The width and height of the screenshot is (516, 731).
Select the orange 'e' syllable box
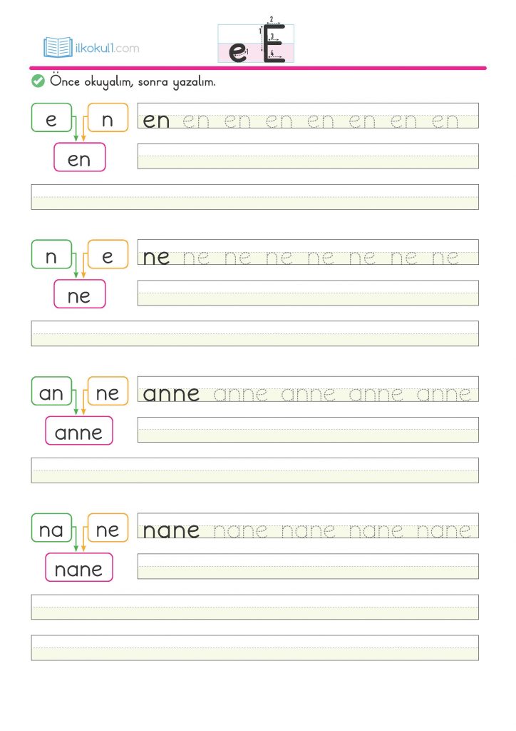click(x=108, y=255)
